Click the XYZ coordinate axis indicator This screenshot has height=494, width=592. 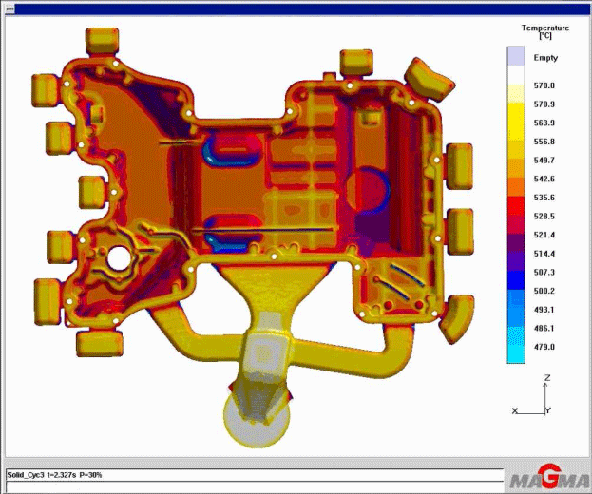537,399
